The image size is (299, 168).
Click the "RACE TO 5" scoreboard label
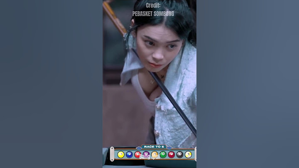154,147
